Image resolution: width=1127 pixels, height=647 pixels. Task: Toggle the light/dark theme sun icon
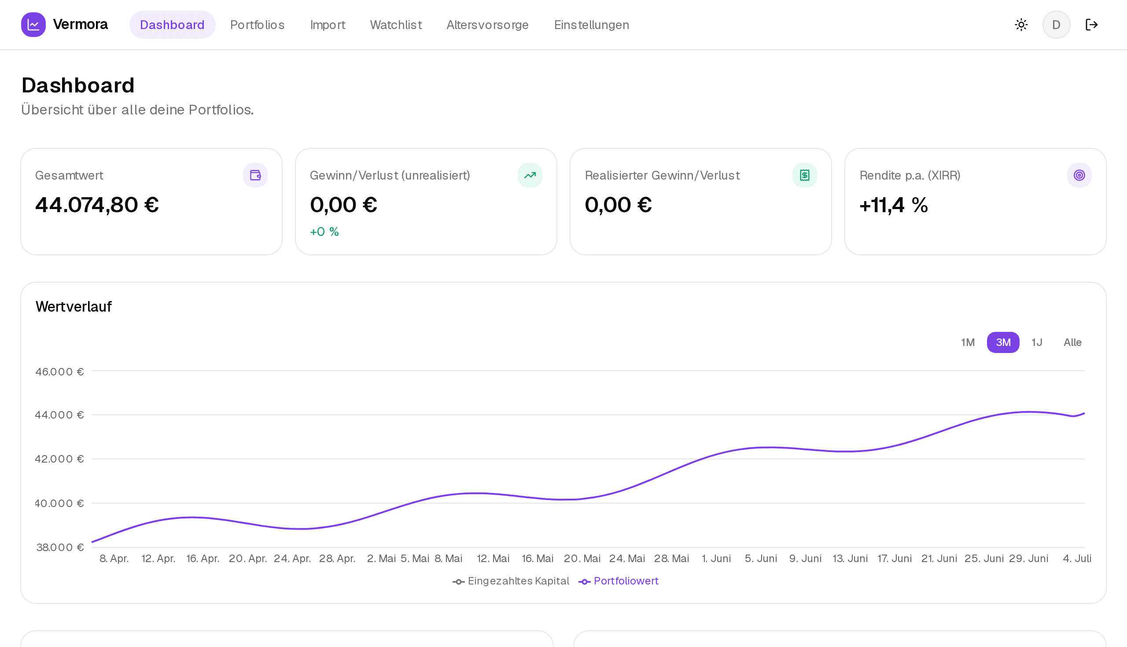click(x=1021, y=25)
